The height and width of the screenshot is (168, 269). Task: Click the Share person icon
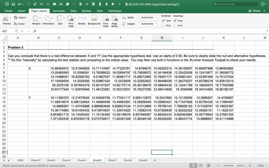pos(250,11)
